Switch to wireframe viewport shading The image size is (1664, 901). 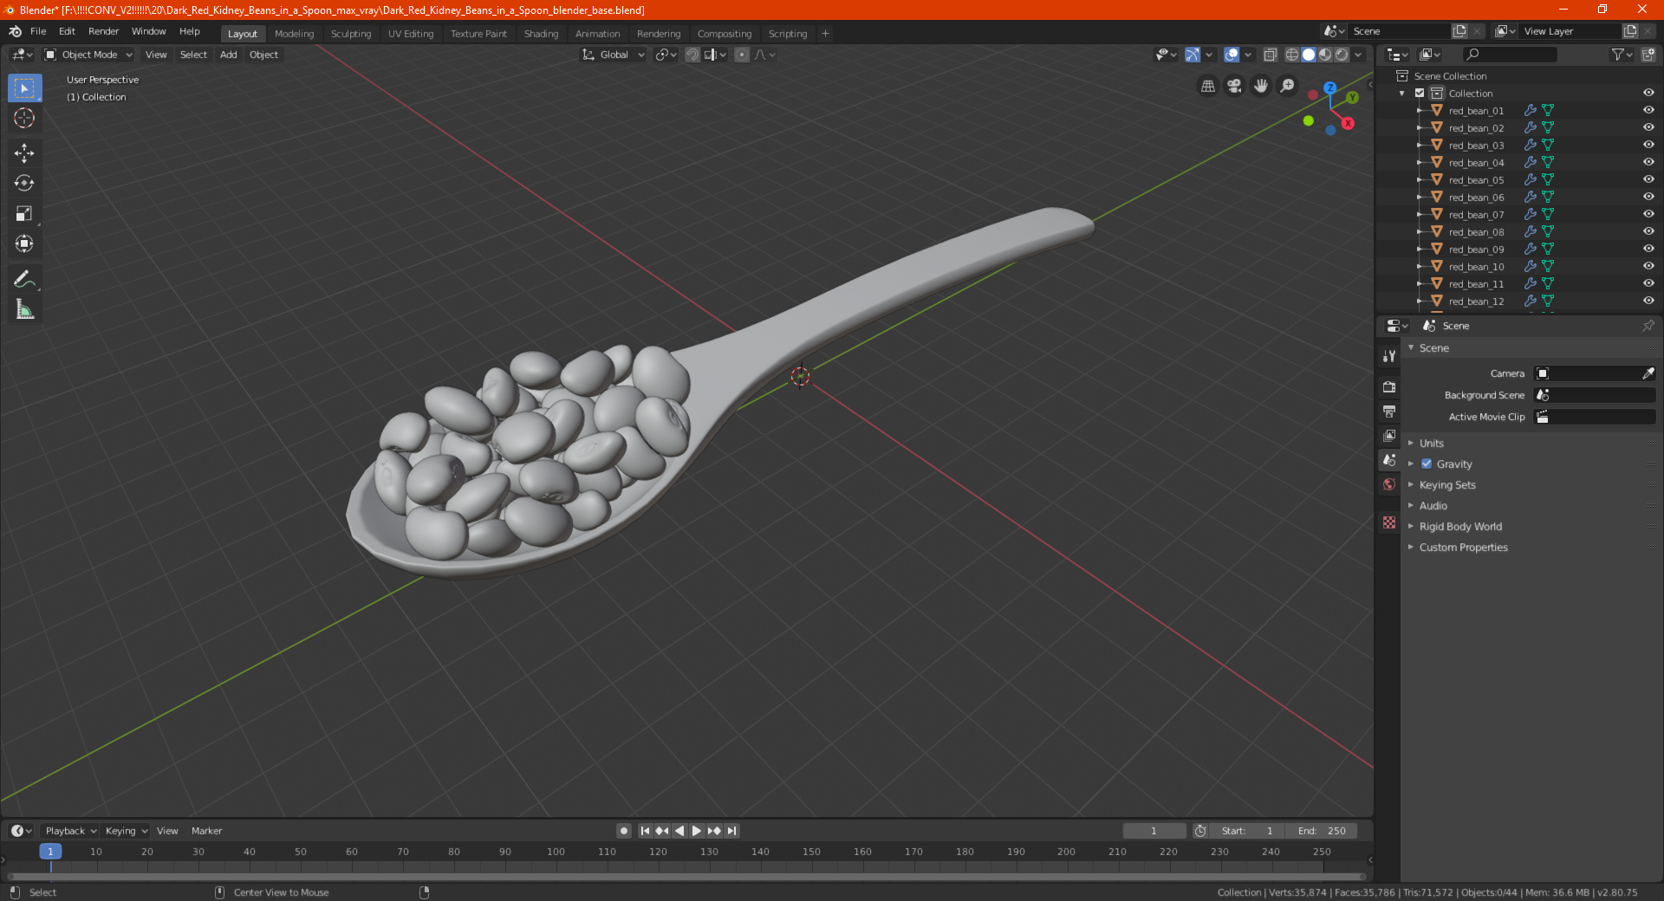1292,55
